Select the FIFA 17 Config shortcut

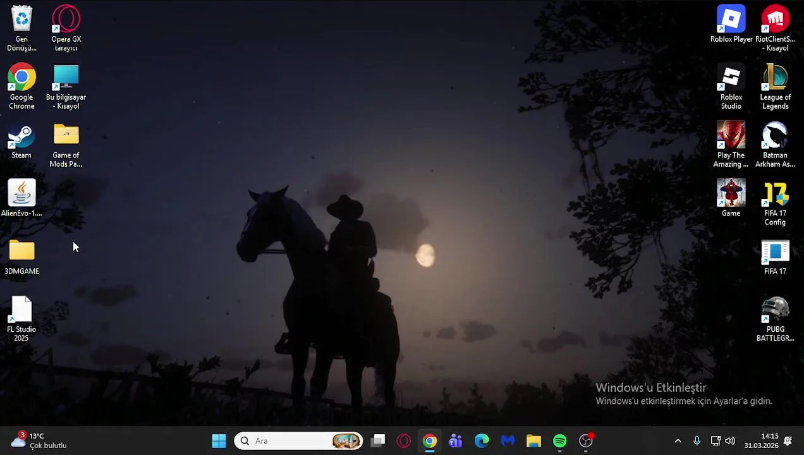tap(775, 203)
